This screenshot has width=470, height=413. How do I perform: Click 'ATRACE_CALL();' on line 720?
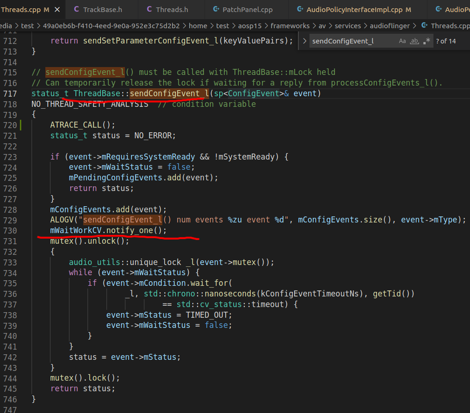[x=82, y=125]
